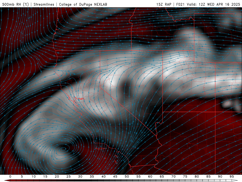Click the "5" value on the colorbar scale
Screen dimensions: 242x182
tap(22, 177)
